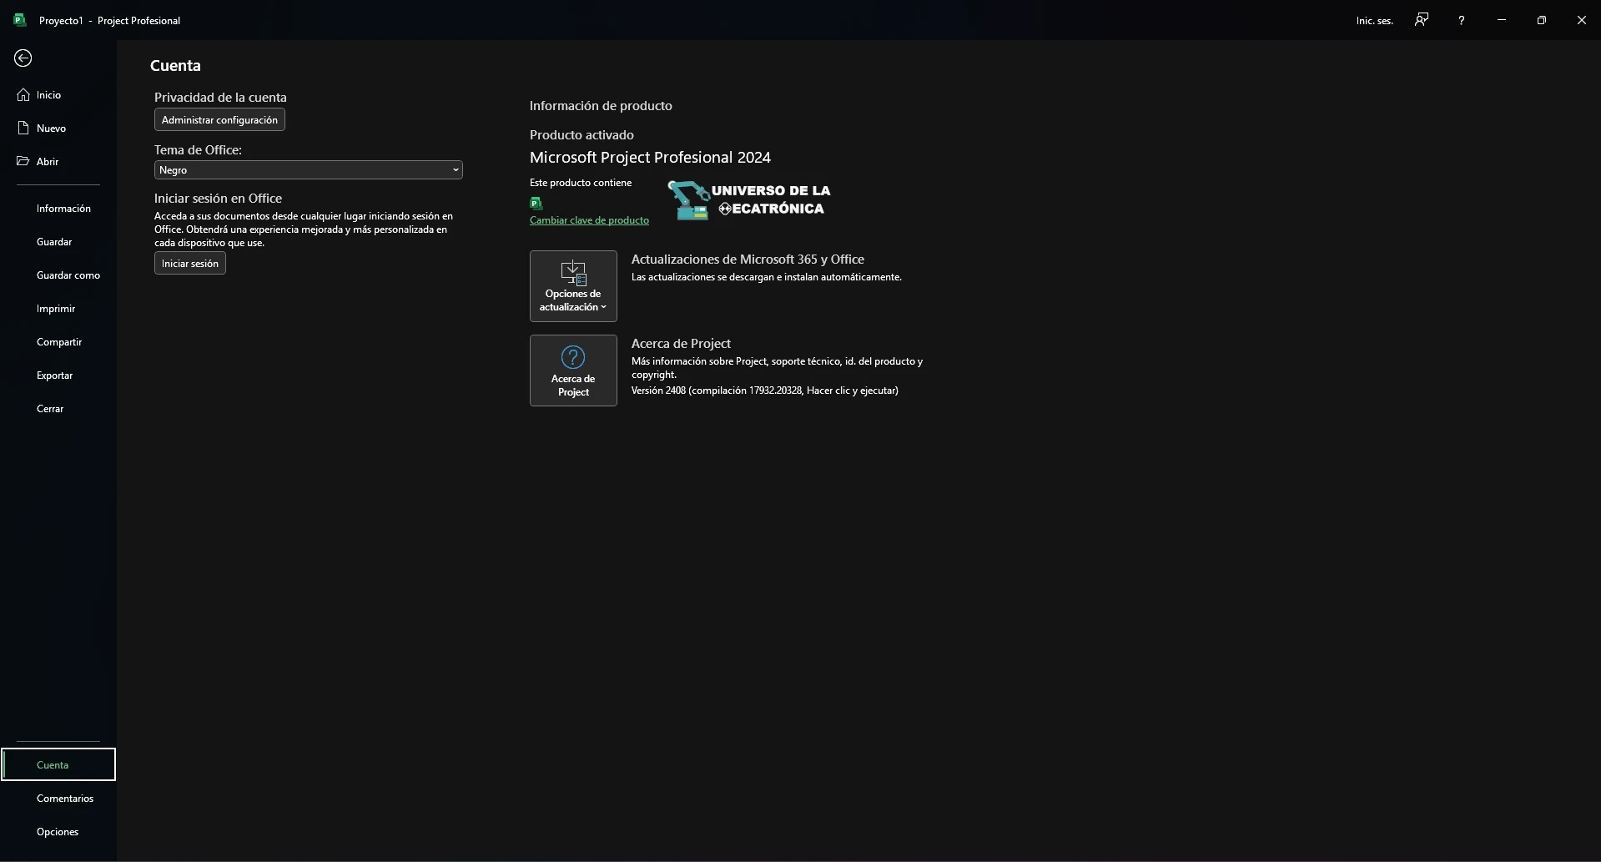Open help with the question mark icon
The height and width of the screenshot is (862, 1601).
1461,20
